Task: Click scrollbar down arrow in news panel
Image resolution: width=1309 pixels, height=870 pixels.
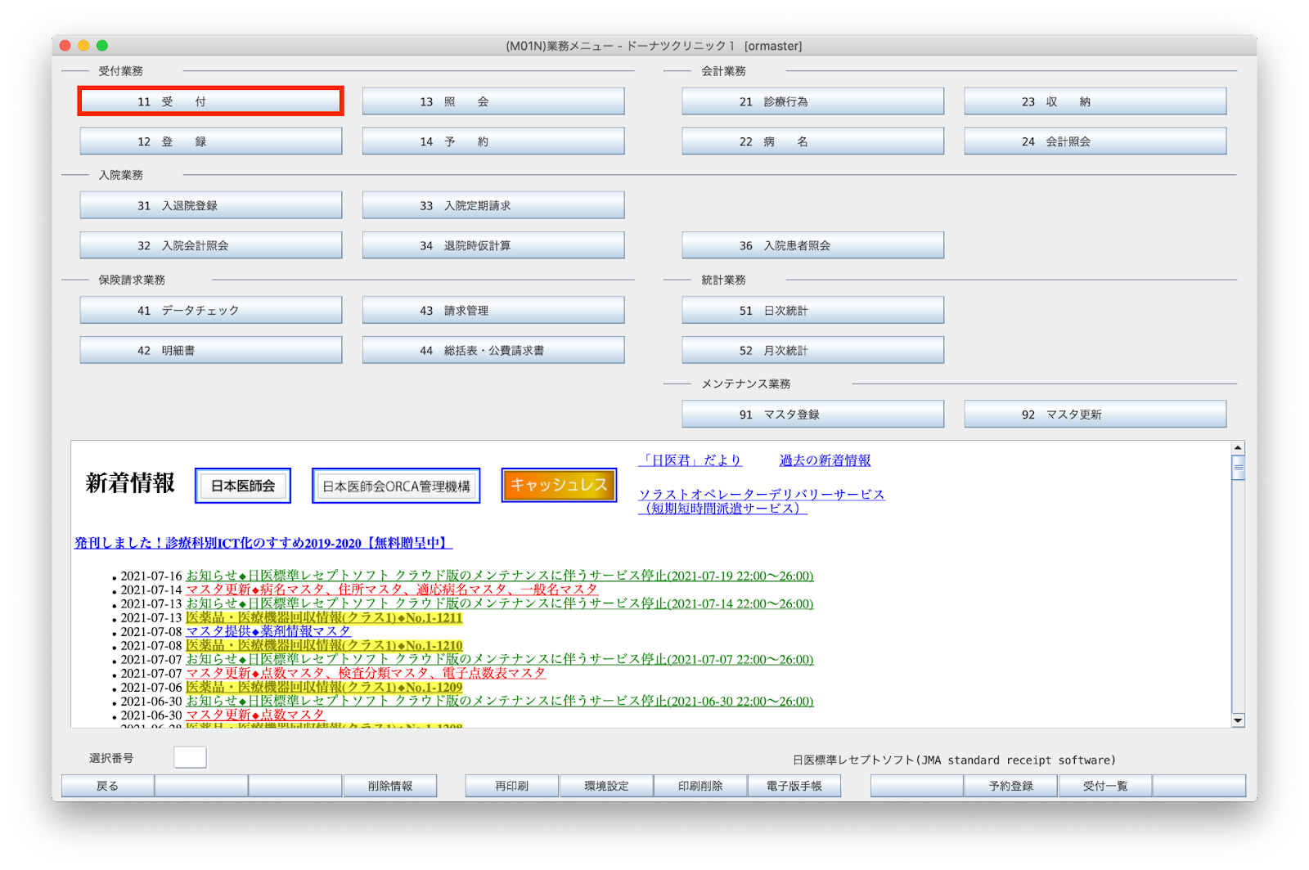Action: (x=1238, y=720)
